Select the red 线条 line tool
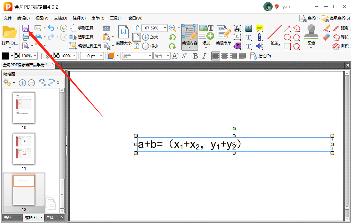Screen dimensions: 352x224 pyautogui.click(x=275, y=35)
